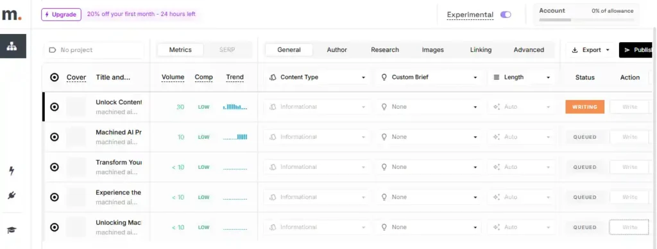Open the 20% off first month offer

pyautogui.click(x=141, y=14)
